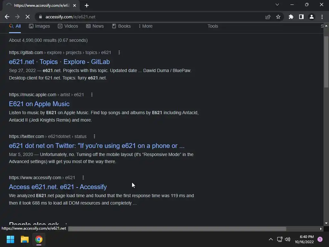Open the Windows Start menu

(10, 239)
